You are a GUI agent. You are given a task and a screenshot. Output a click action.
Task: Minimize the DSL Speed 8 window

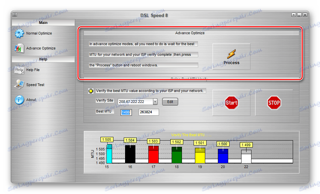[x=299, y=15]
